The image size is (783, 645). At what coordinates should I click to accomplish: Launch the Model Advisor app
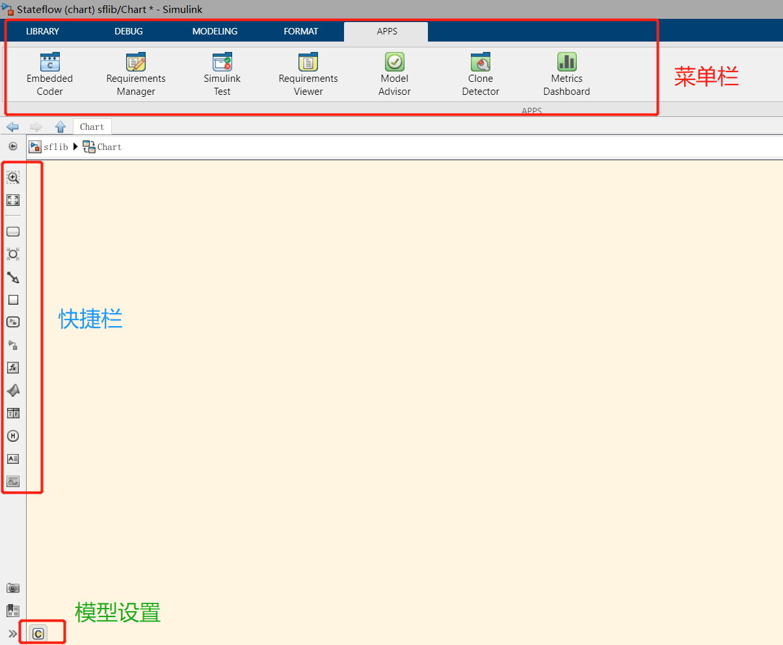tap(395, 75)
